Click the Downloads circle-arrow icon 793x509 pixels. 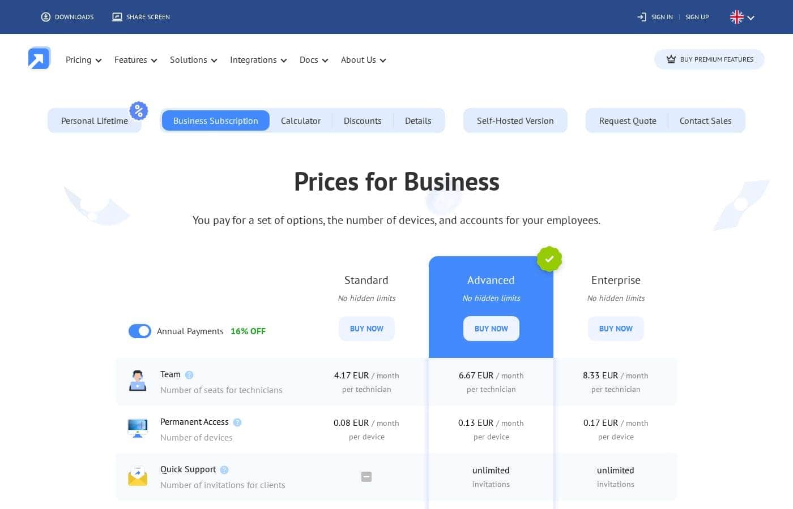(x=46, y=17)
